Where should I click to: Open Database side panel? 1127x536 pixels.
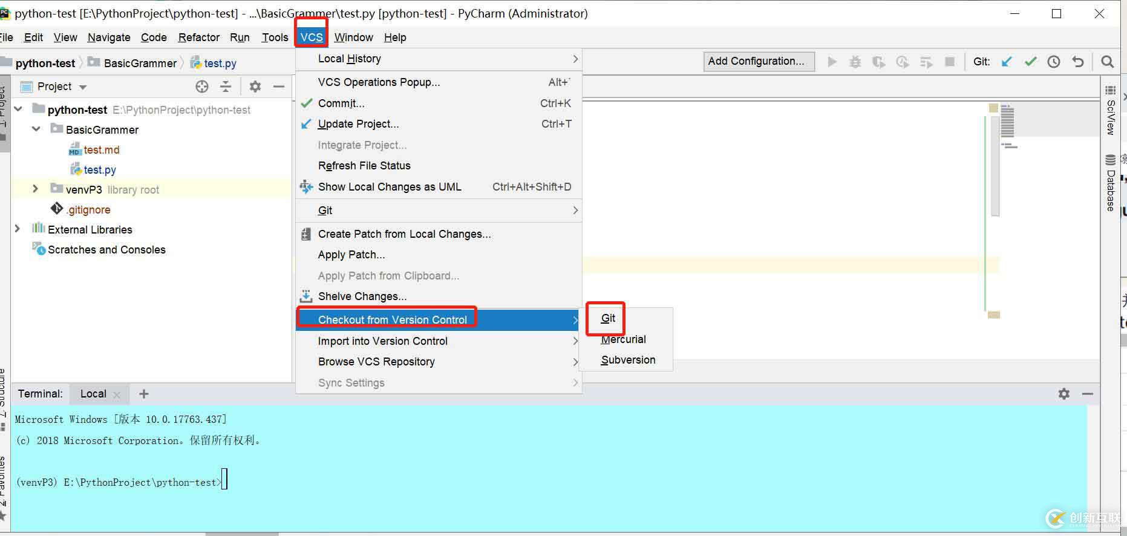pyautogui.click(x=1111, y=183)
